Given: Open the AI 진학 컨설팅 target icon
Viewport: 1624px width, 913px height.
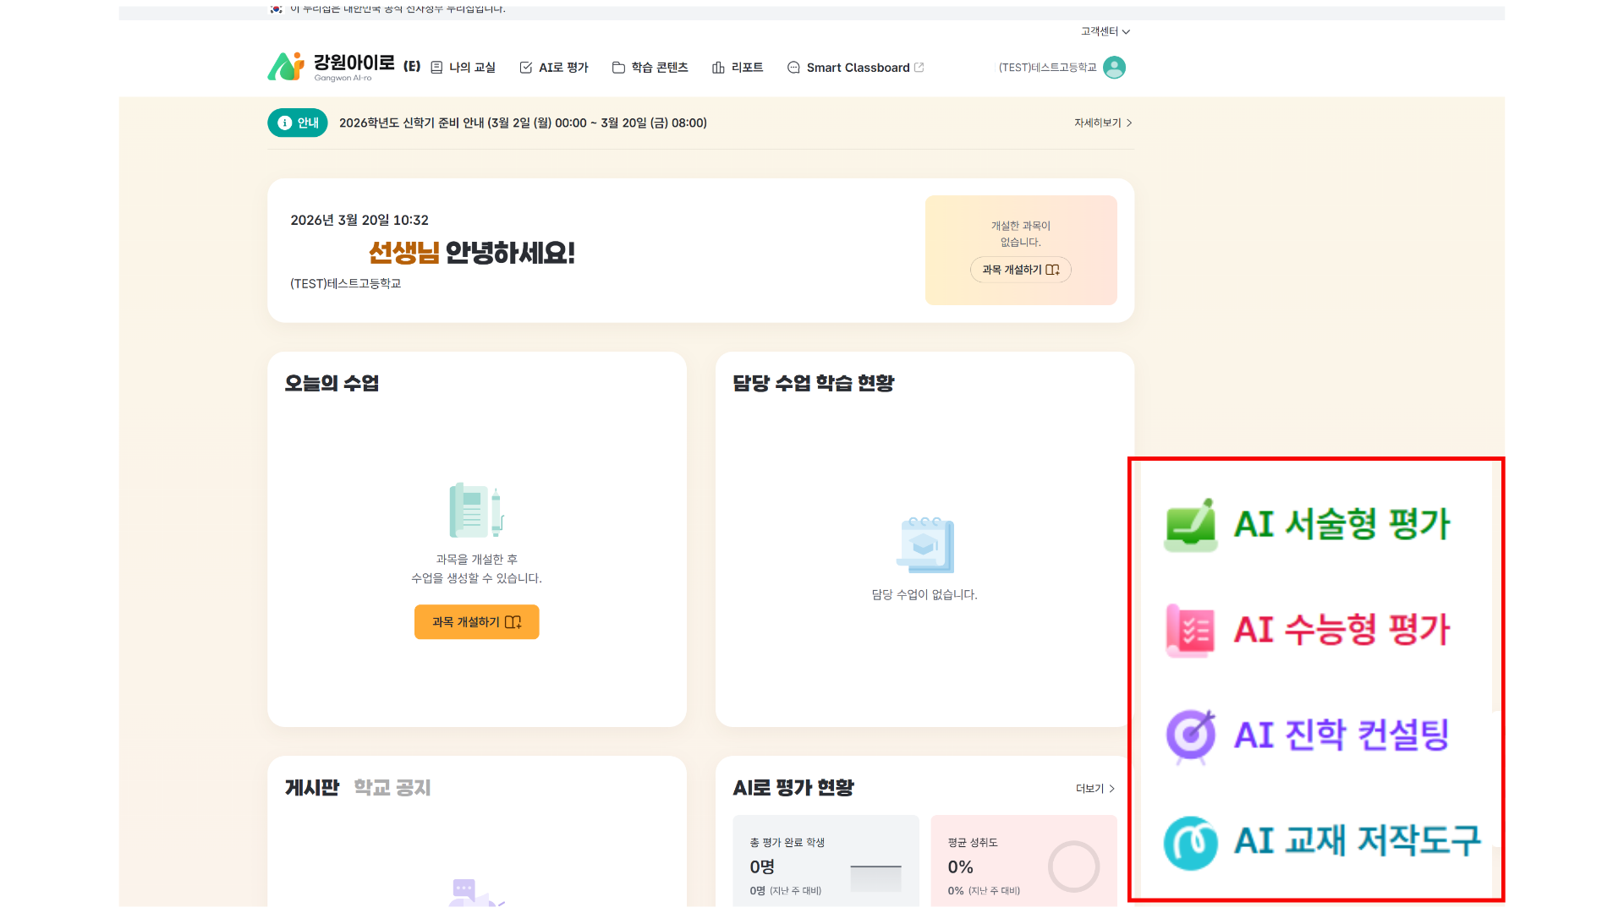Looking at the screenshot, I should coord(1190,735).
